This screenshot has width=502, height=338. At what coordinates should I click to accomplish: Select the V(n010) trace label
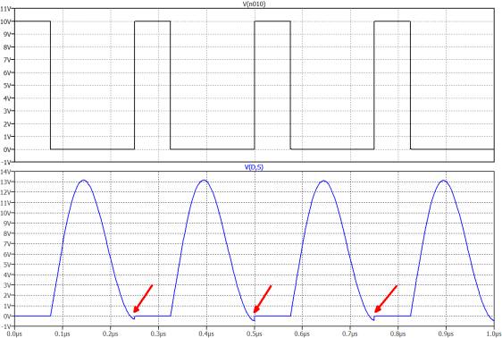click(x=255, y=4)
